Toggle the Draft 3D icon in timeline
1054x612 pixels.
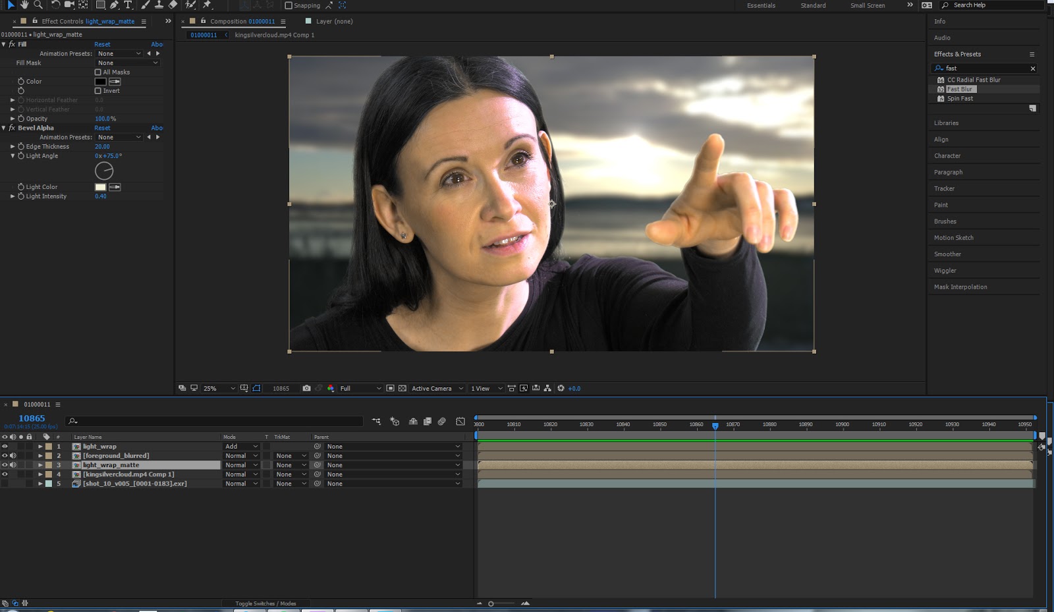395,422
